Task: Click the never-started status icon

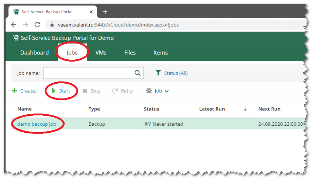Action: pos(148,124)
